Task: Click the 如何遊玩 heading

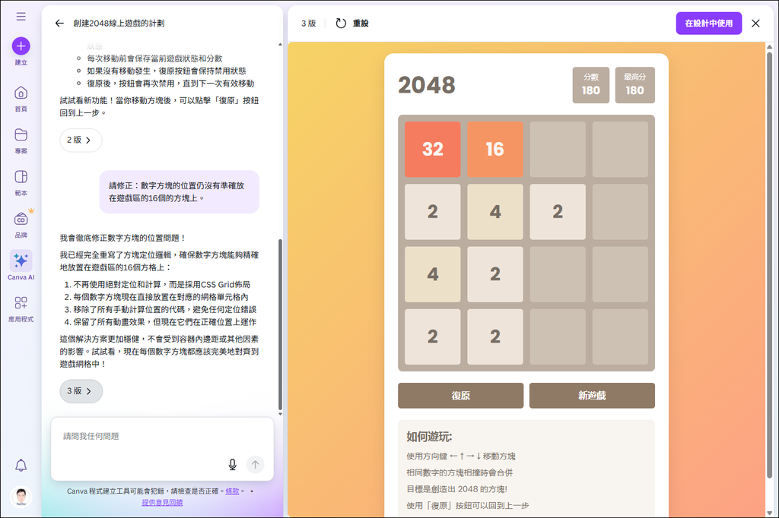Action: pyautogui.click(x=429, y=437)
